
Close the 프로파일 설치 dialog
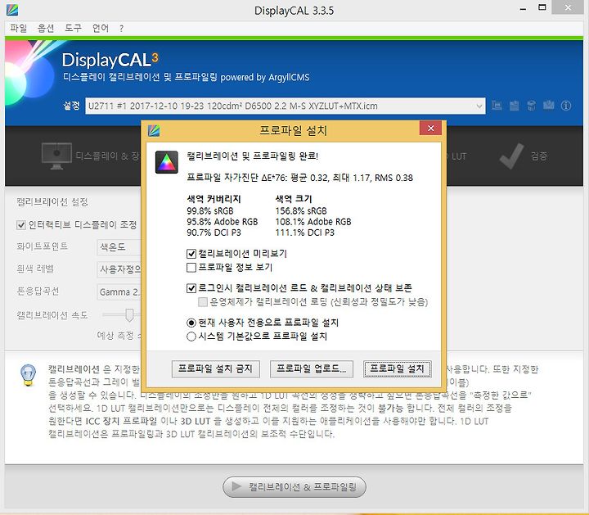[x=430, y=129]
